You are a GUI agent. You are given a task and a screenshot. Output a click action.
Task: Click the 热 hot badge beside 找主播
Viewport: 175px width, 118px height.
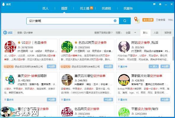(x=91, y=8)
